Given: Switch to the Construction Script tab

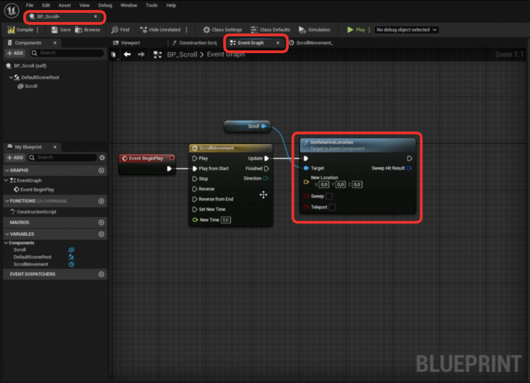Looking at the screenshot, I should tap(194, 43).
